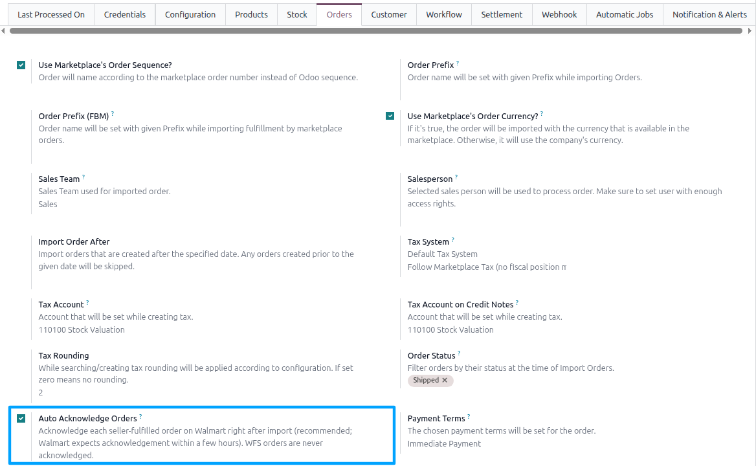756x466 pixels.
Task: Click 'Default Tax System' text
Action: [x=443, y=254]
